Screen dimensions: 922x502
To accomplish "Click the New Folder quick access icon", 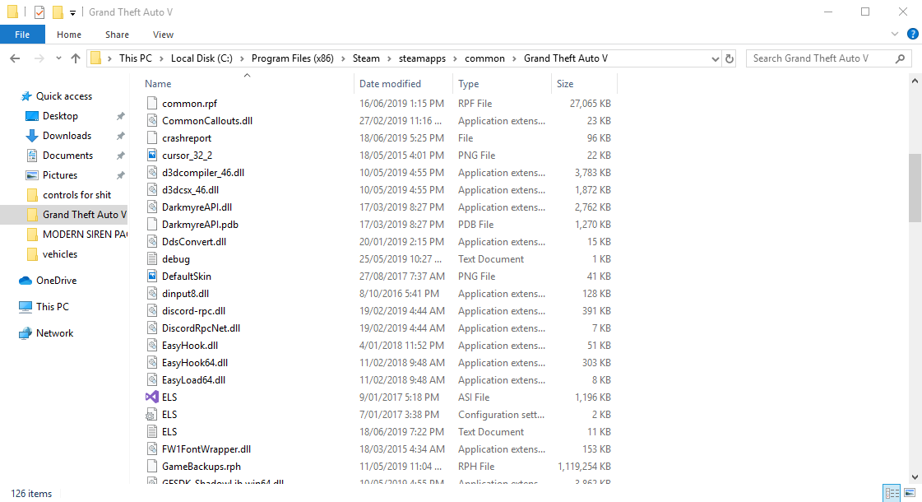I will 57,12.
